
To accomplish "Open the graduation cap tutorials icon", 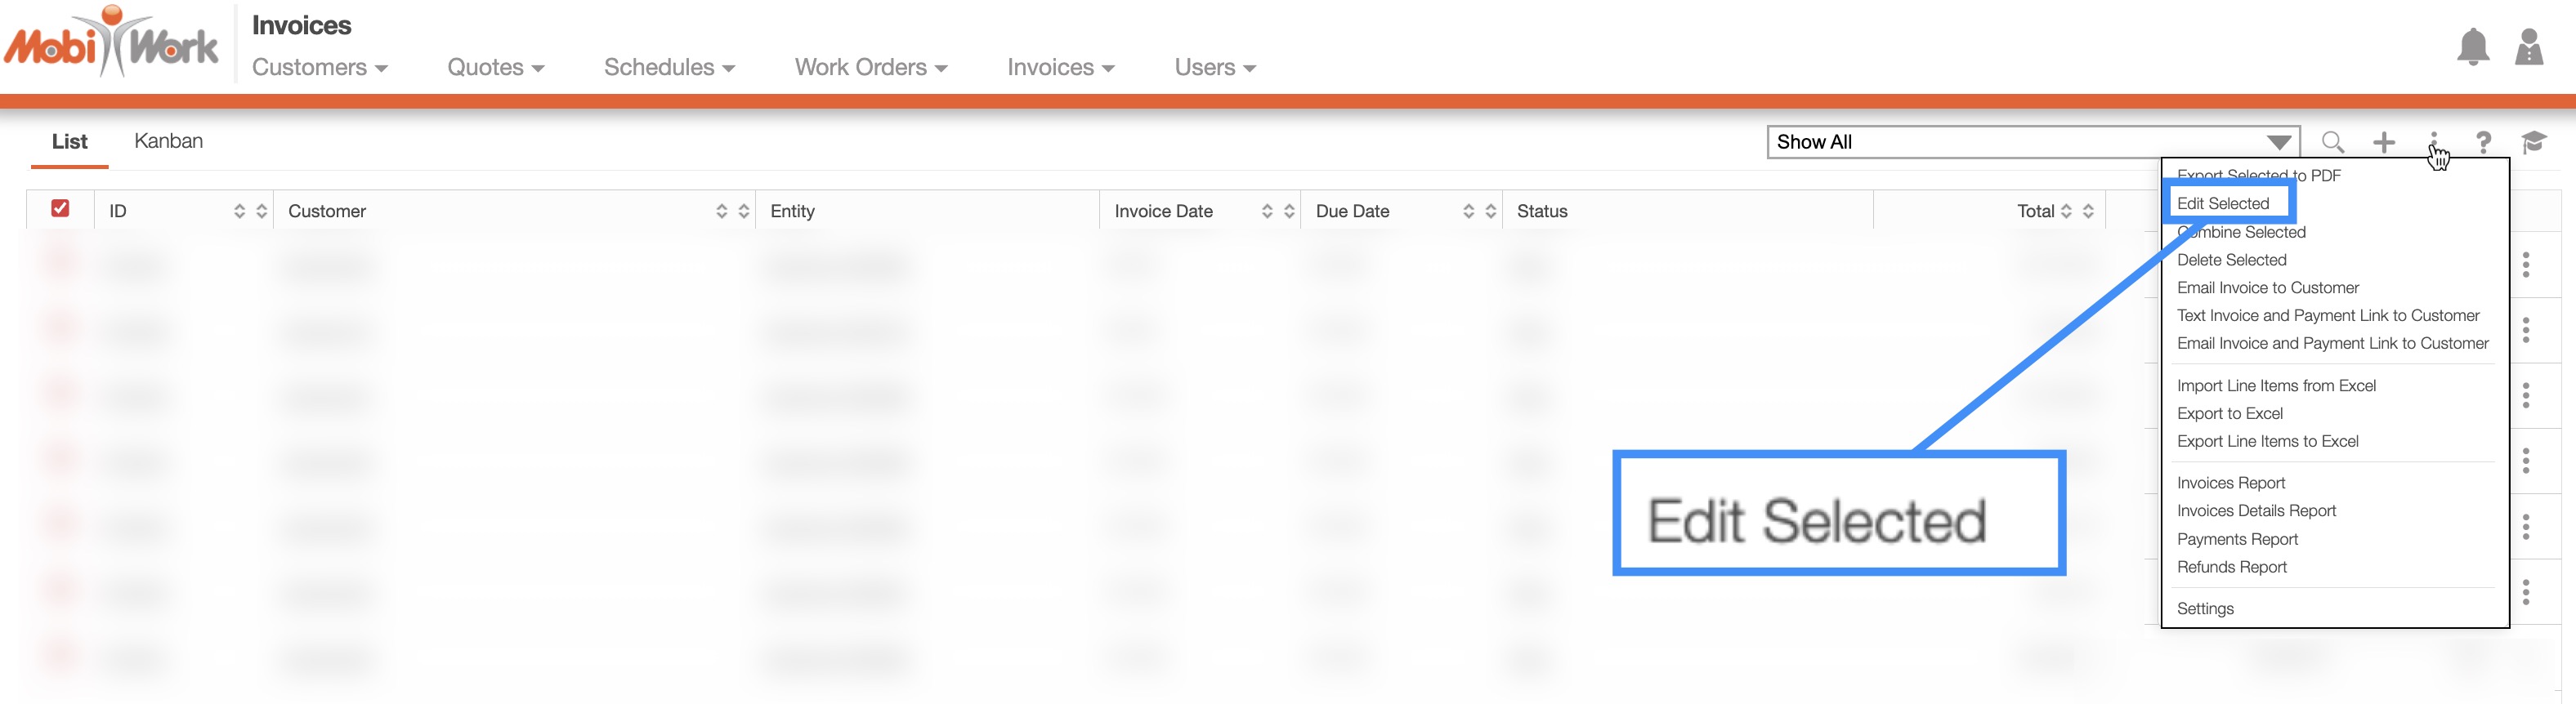I will pos(2533,142).
